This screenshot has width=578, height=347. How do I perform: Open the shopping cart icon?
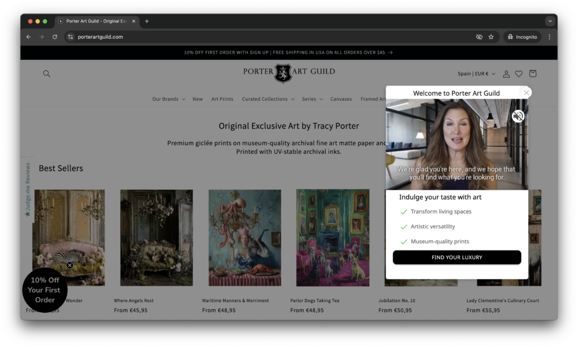point(532,74)
